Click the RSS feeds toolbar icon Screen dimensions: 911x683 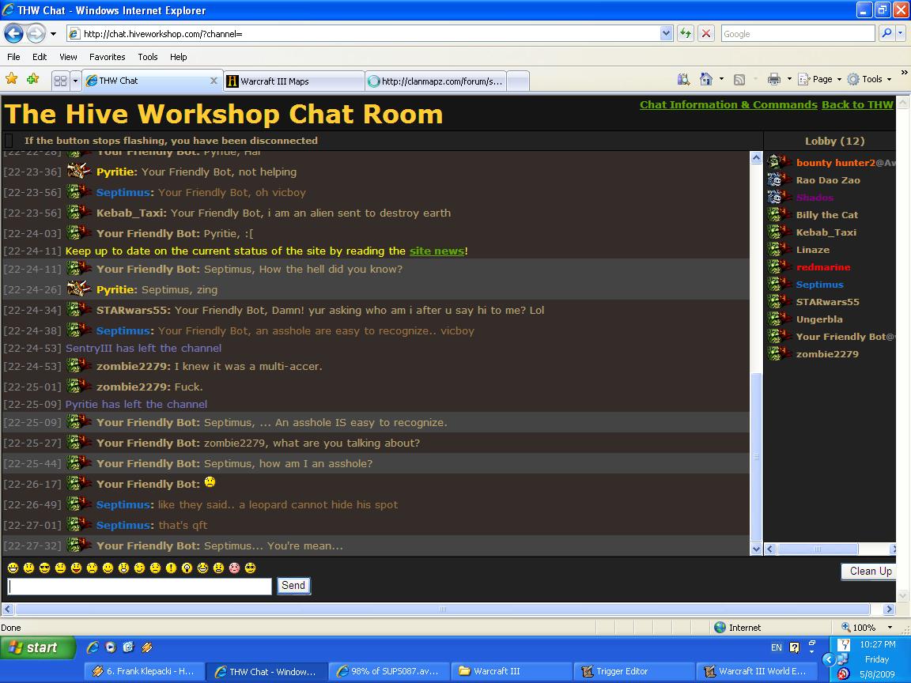point(739,80)
